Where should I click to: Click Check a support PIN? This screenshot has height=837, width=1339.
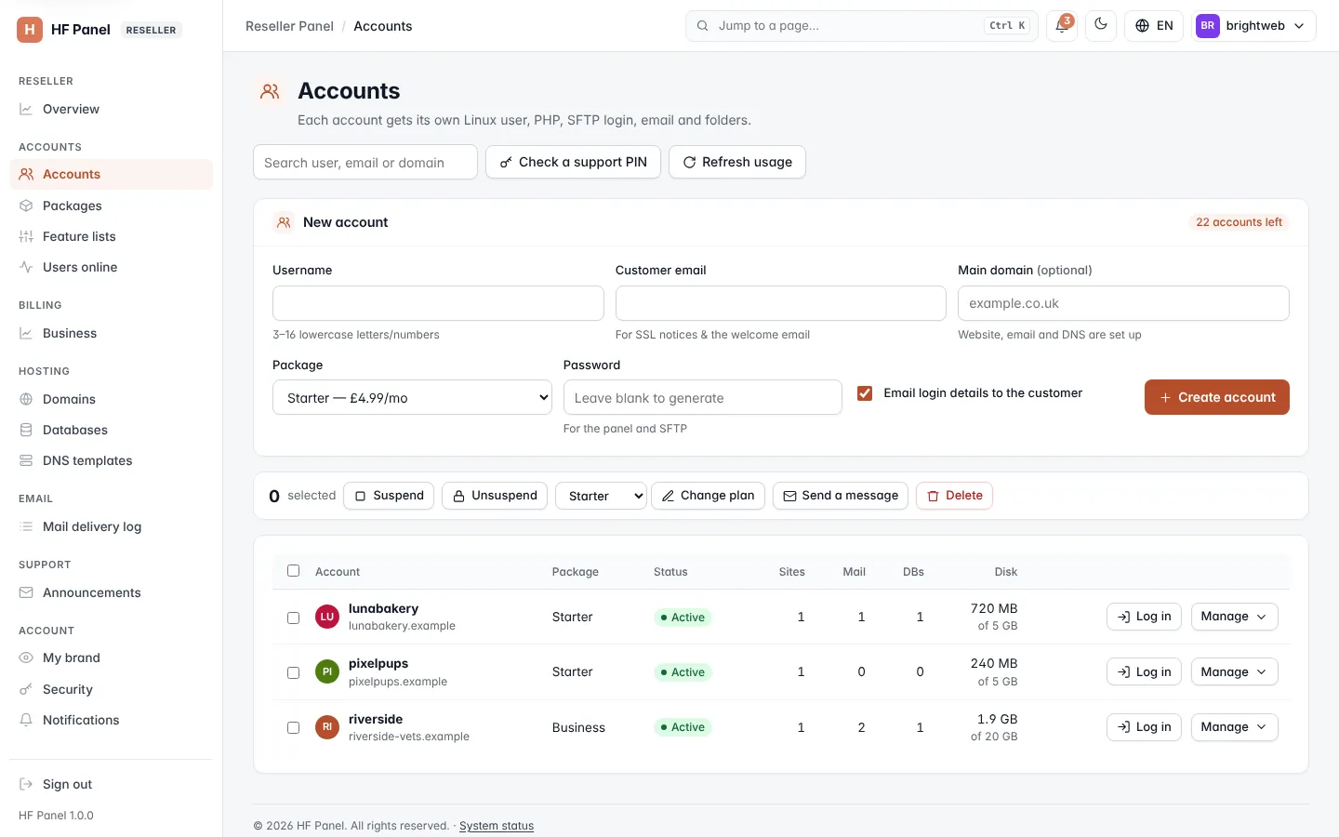[x=573, y=162]
